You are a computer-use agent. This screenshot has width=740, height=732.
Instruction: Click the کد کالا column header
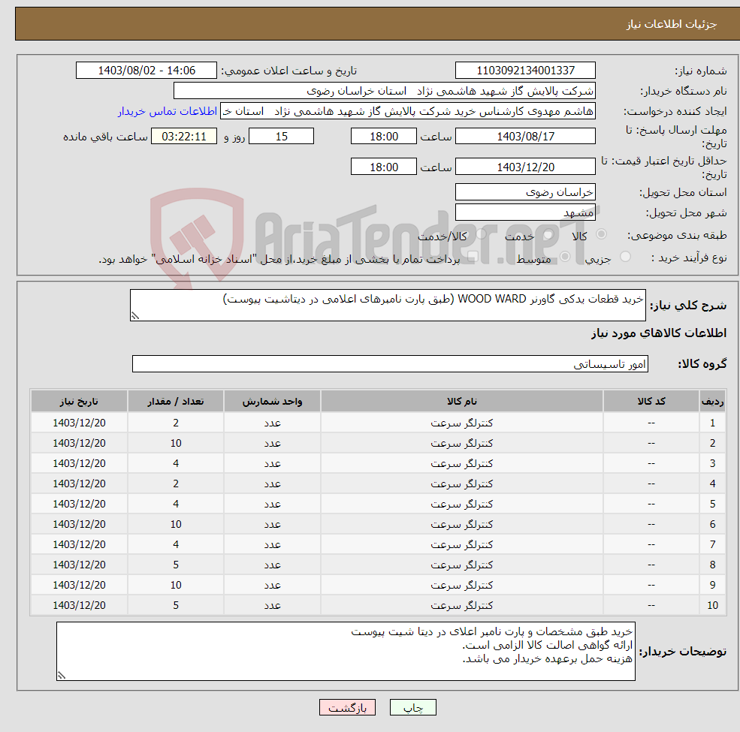coord(651,401)
